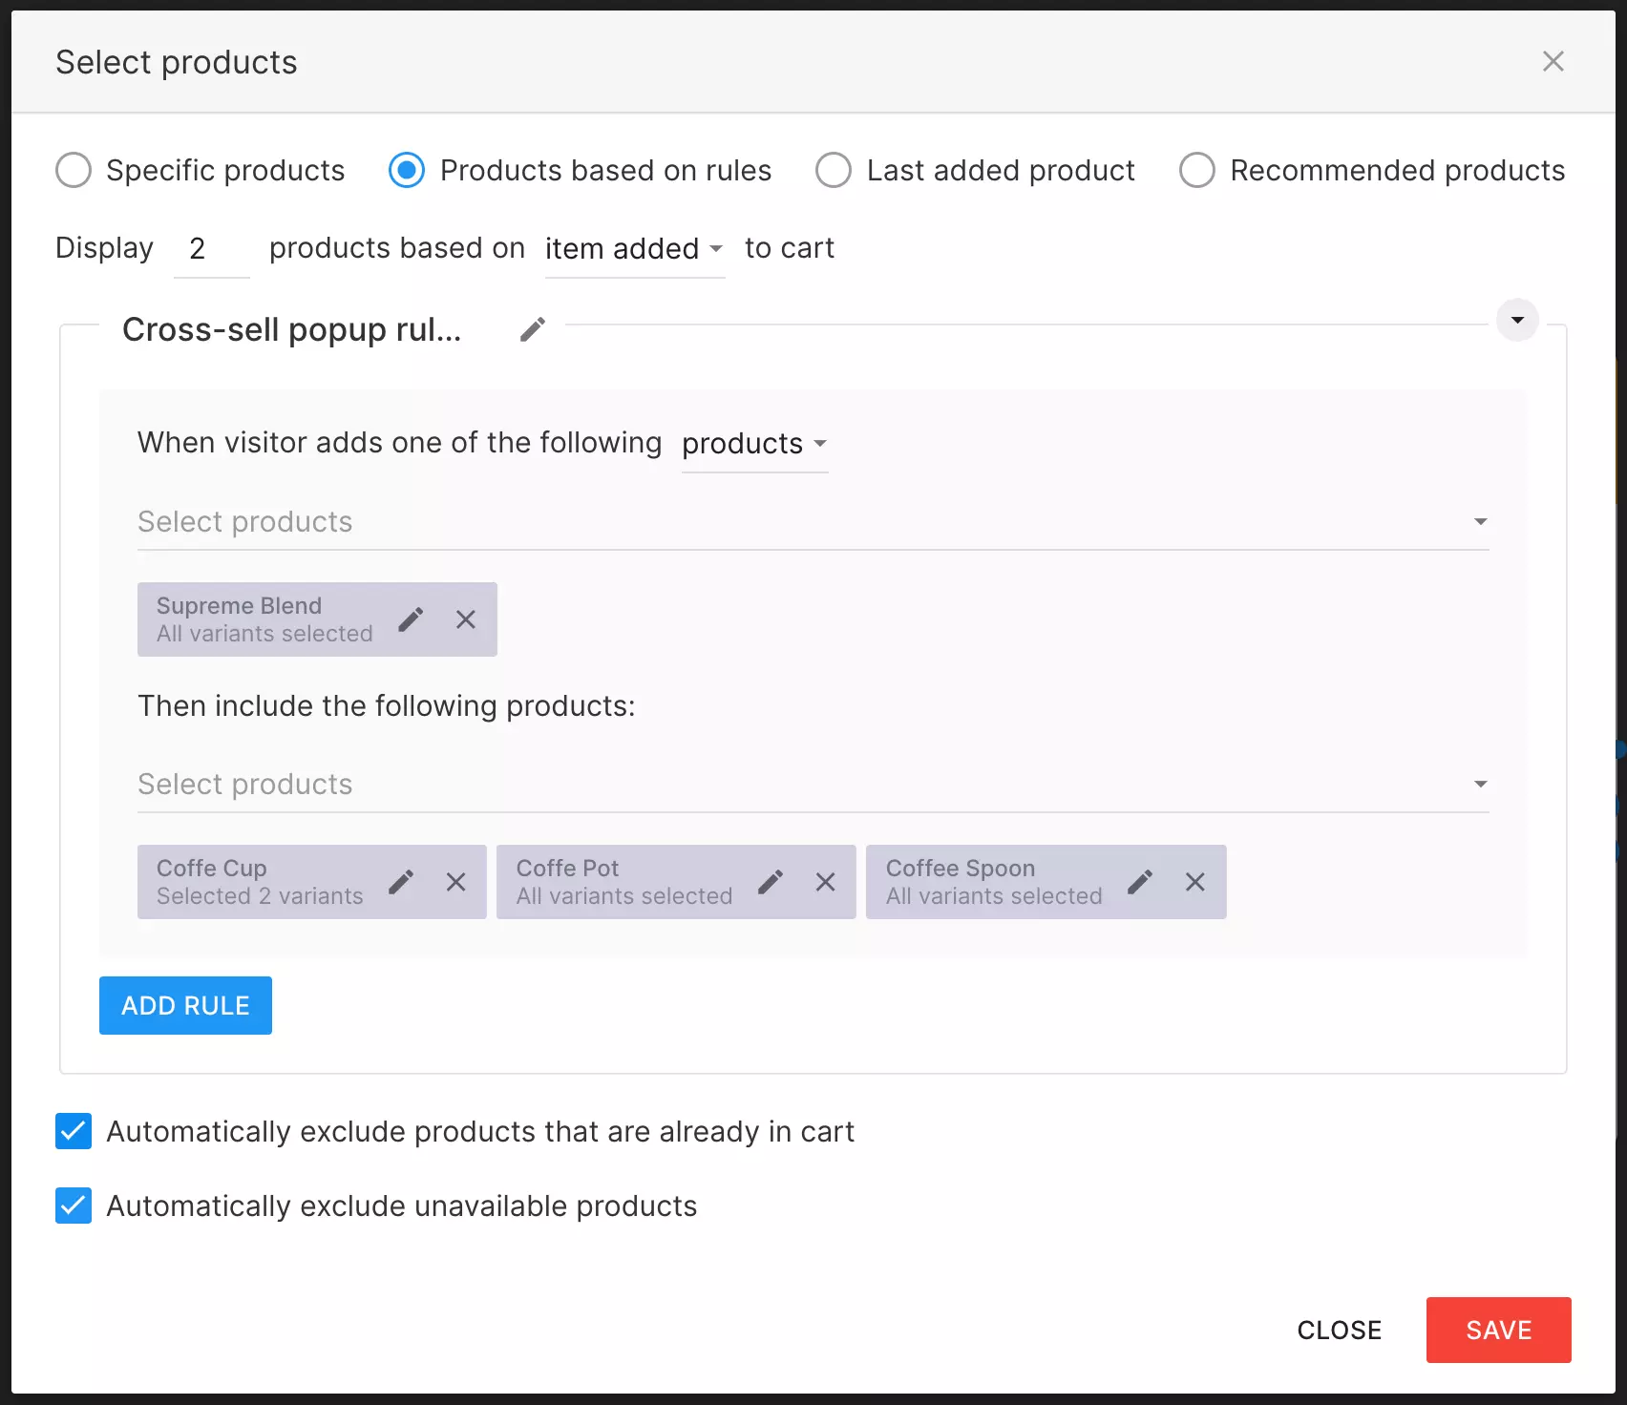
Task: Uncheck exclude products already in cart
Action: (74, 1131)
